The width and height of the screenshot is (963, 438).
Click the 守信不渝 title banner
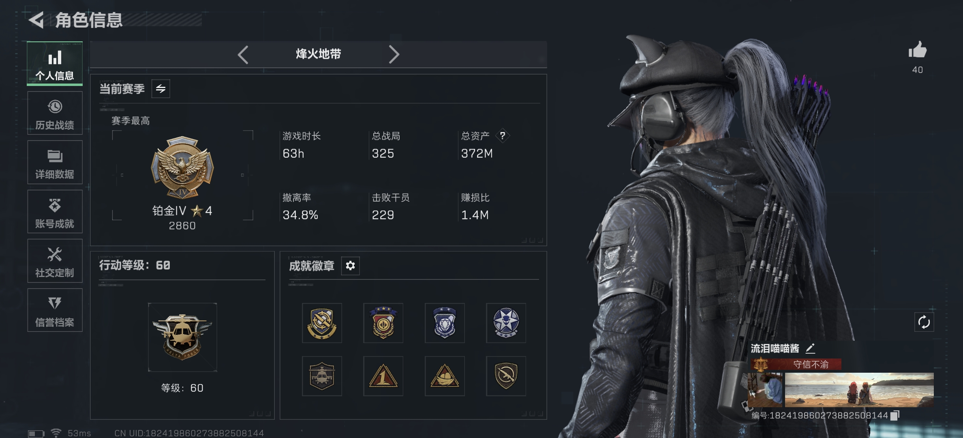[x=796, y=364]
